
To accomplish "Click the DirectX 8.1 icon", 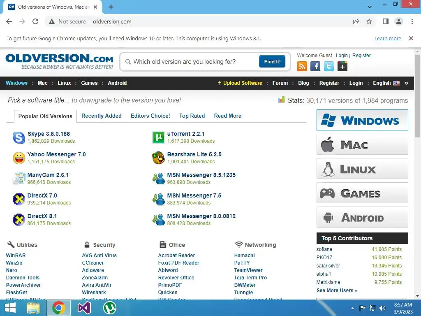I will [x=19, y=220].
